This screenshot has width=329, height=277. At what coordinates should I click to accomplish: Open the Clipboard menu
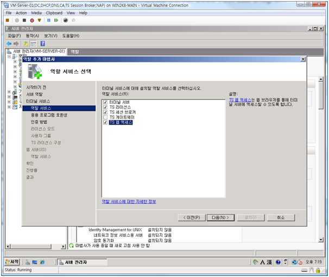(54, 13)
